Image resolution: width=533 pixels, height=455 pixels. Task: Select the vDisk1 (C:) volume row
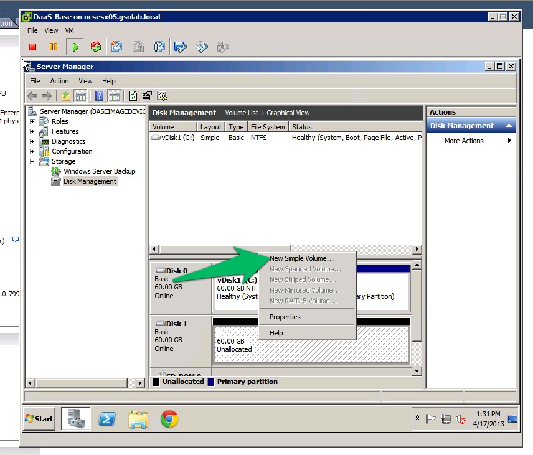pos(286,138)
